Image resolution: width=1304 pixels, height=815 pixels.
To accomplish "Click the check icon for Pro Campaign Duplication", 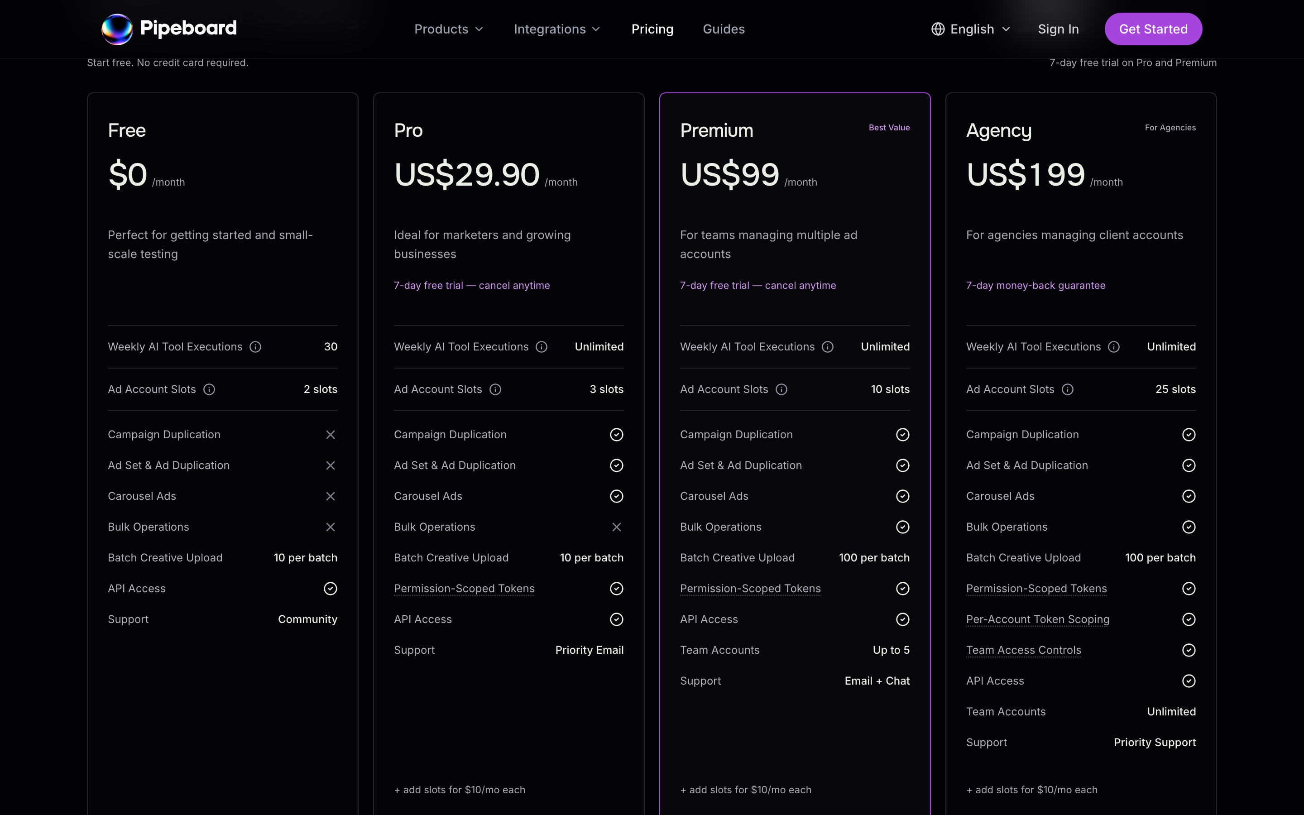I will coord(616,435).
